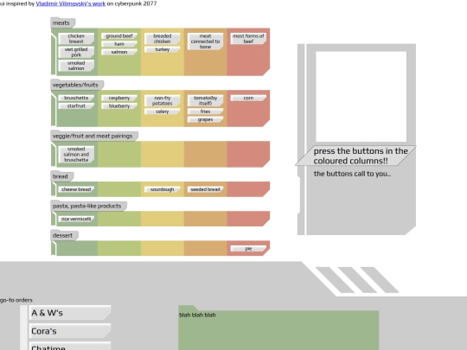Viewport: 467px width, 350px height.
Task: Click the blank white image area in the info panel
Action: point(361,97)
